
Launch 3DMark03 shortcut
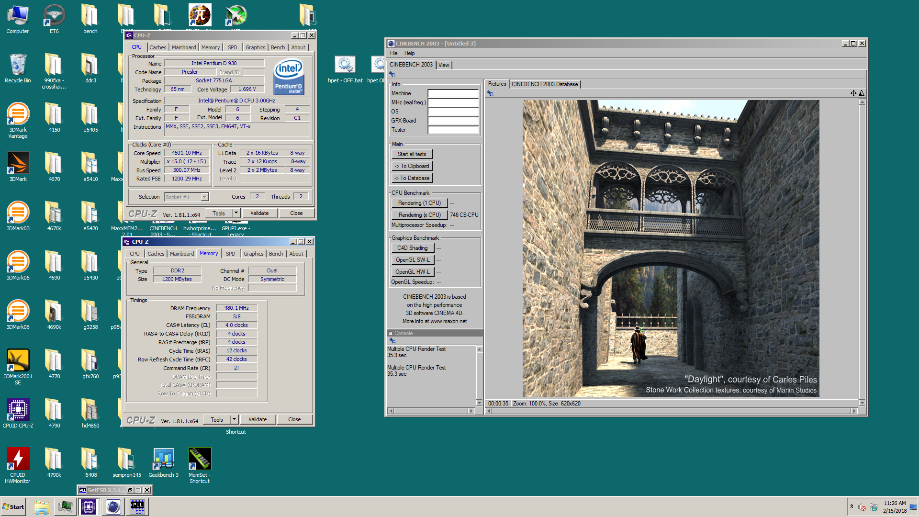(x=18, y=216)
